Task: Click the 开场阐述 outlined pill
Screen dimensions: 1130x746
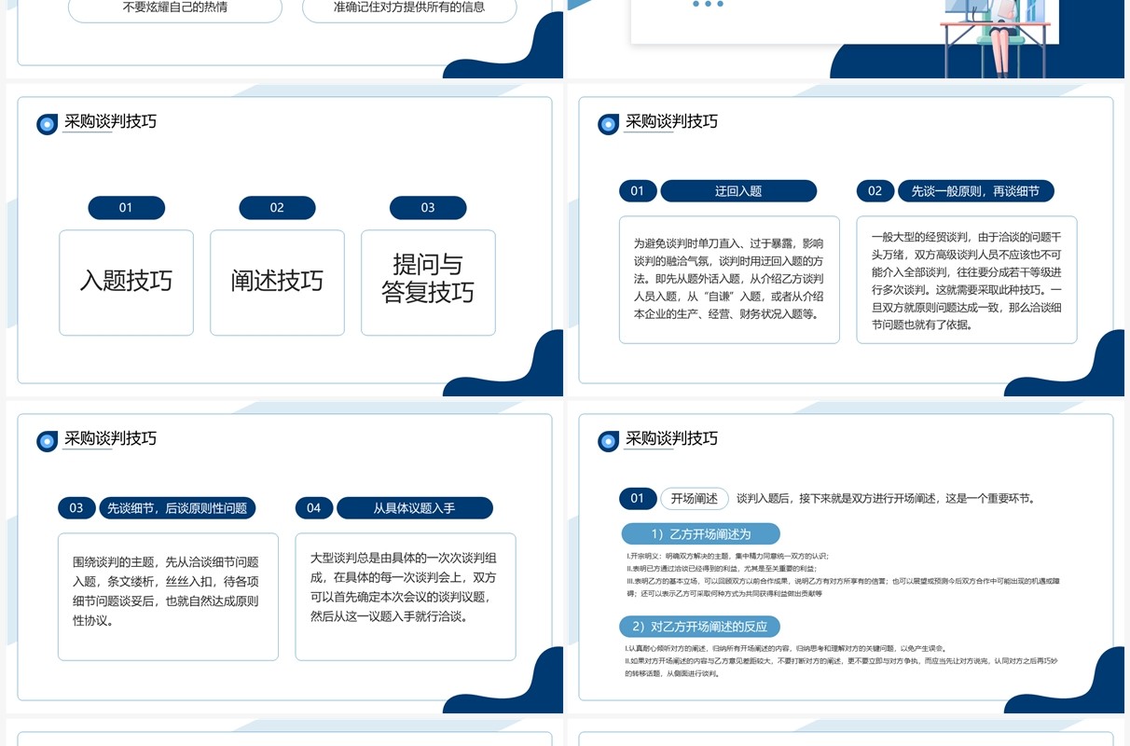Action: click(x=695, y=499)
